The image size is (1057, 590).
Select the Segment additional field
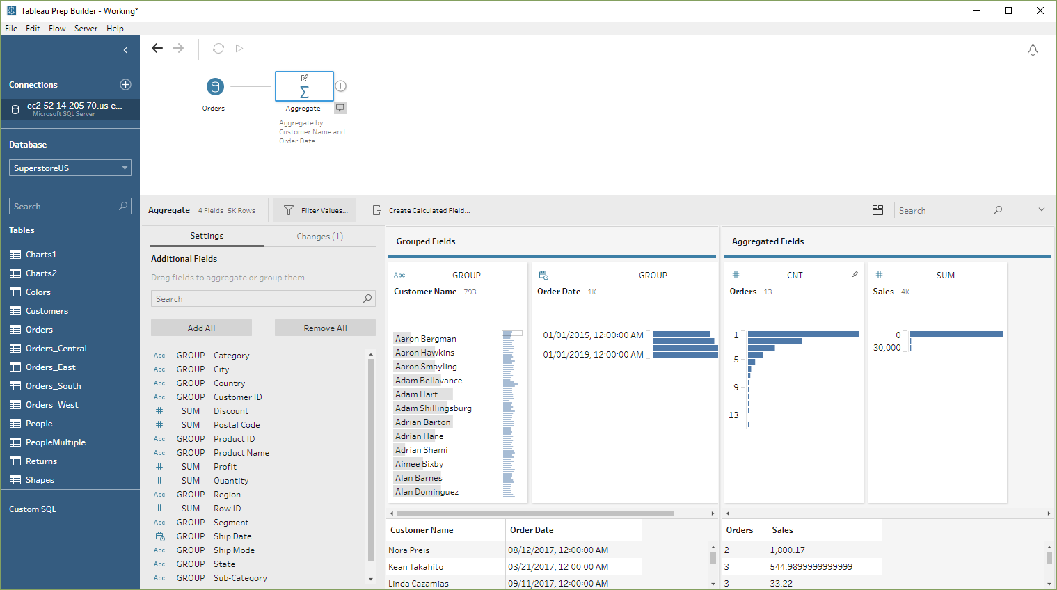pos(231,523)
